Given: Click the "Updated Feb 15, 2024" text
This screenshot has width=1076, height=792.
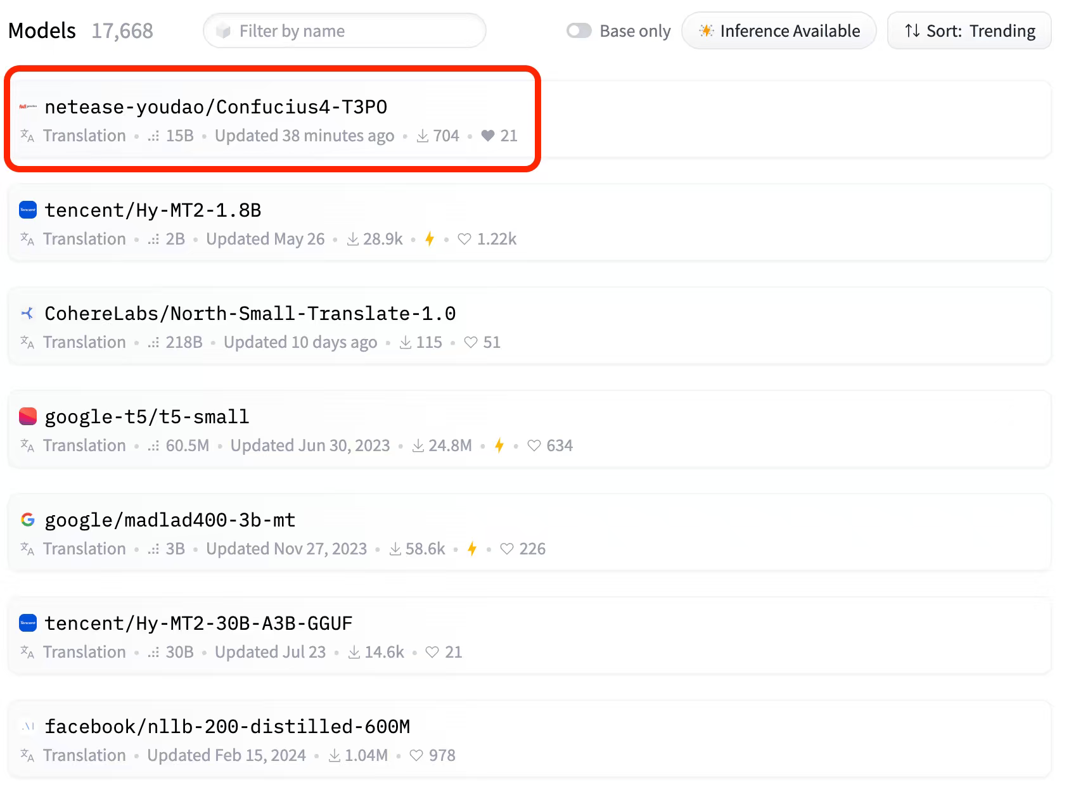Looking at the screenshot, I should coord(226,755).
